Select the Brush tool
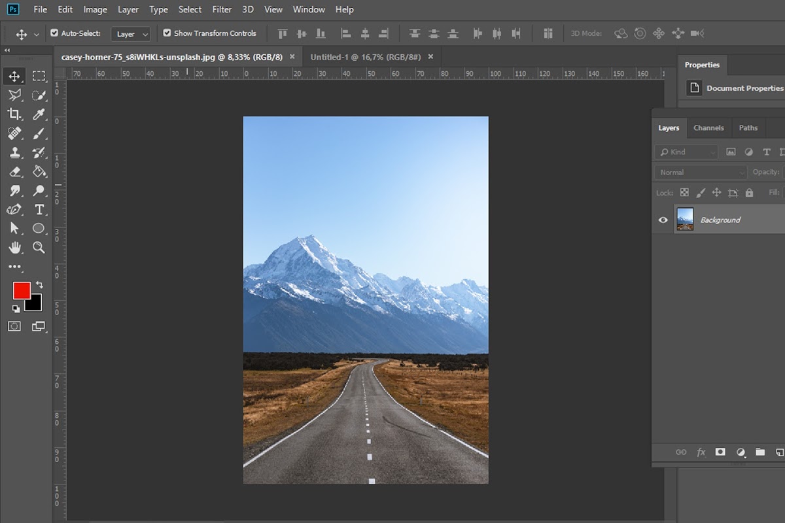785x523 pixels. [x=38, y=133]
